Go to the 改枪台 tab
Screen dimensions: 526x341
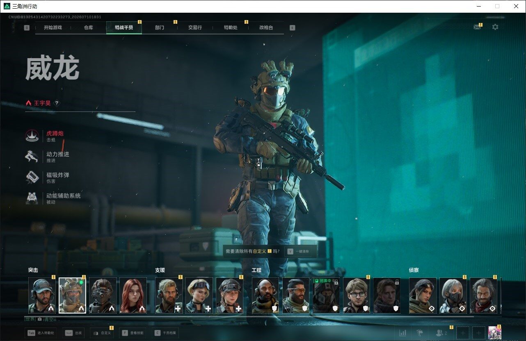266,27
